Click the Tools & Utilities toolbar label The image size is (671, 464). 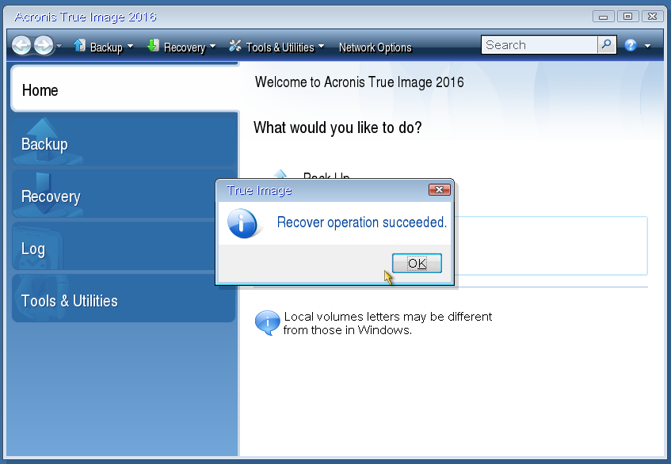(280, 48)
